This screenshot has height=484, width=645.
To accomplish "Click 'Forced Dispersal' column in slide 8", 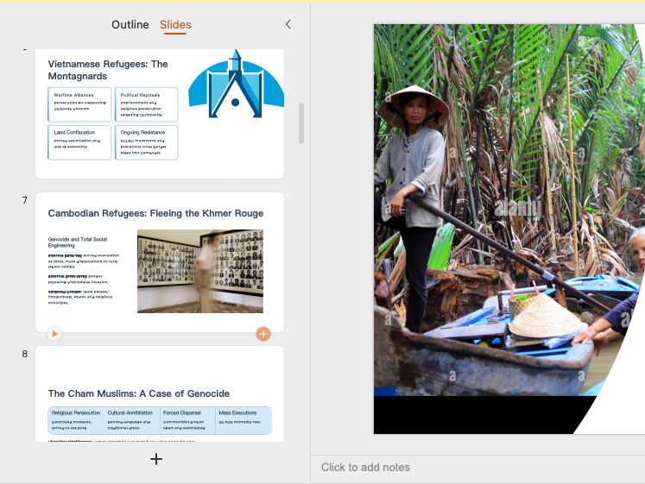I will point(187,420).
